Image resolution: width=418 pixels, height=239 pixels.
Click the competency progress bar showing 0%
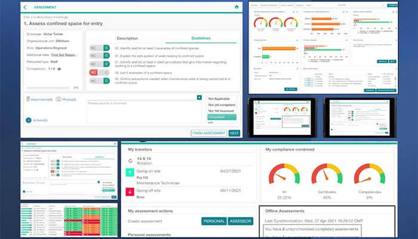[x=48, y=88]
